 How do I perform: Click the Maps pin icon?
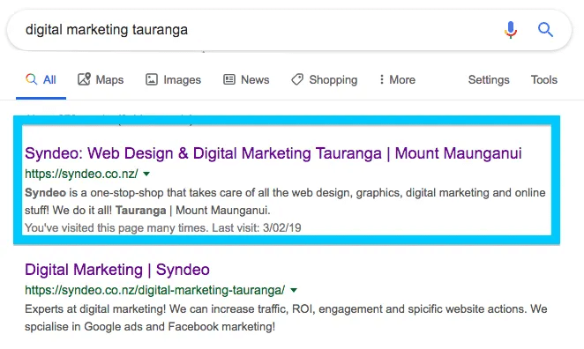click(84, 79)
